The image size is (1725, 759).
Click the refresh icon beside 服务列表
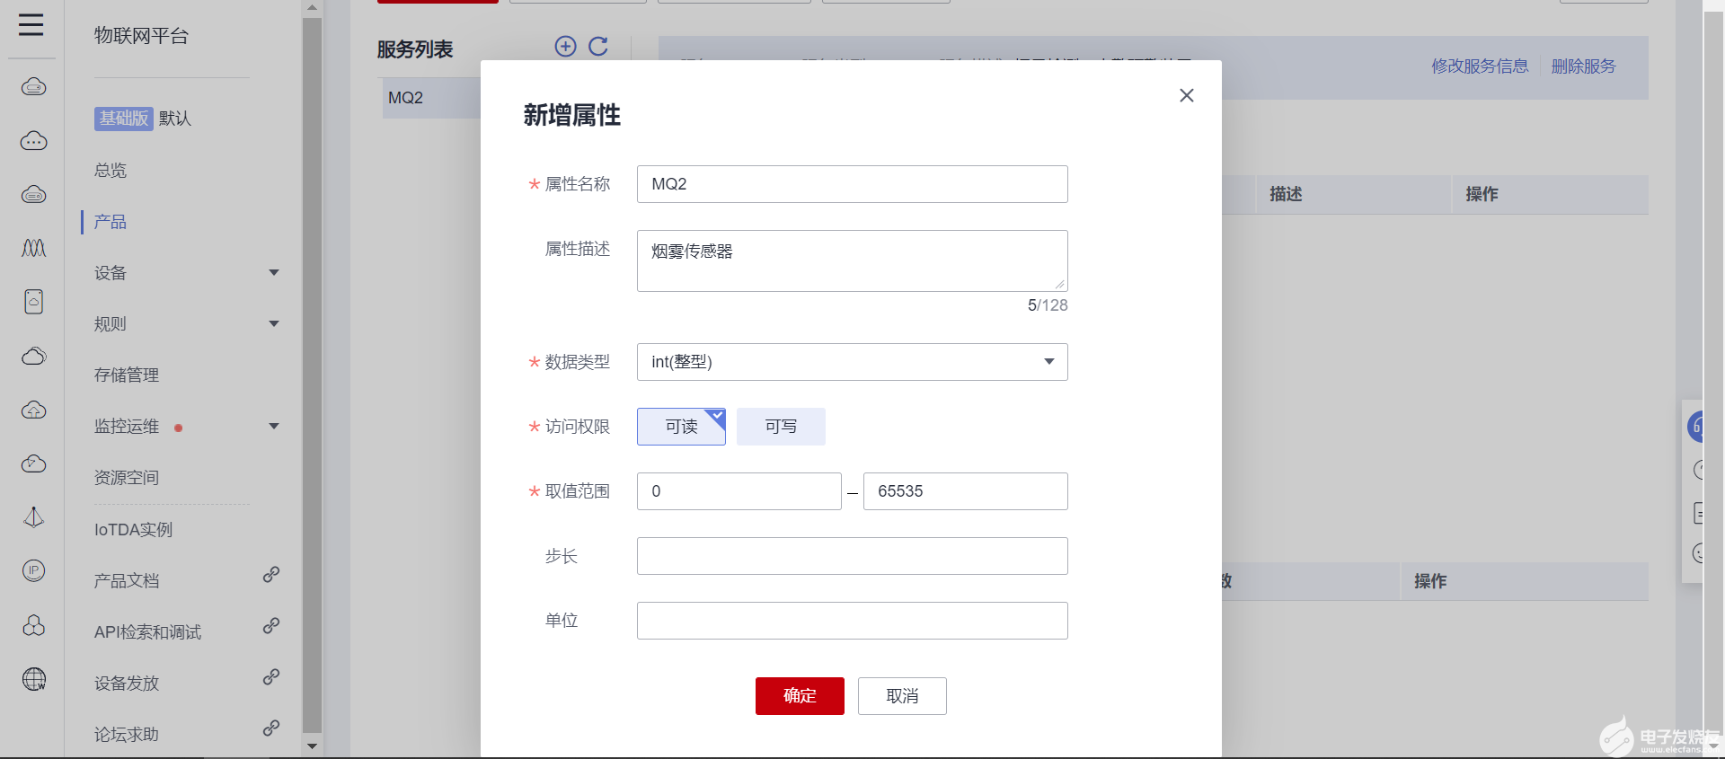click(x=598, y=47)
